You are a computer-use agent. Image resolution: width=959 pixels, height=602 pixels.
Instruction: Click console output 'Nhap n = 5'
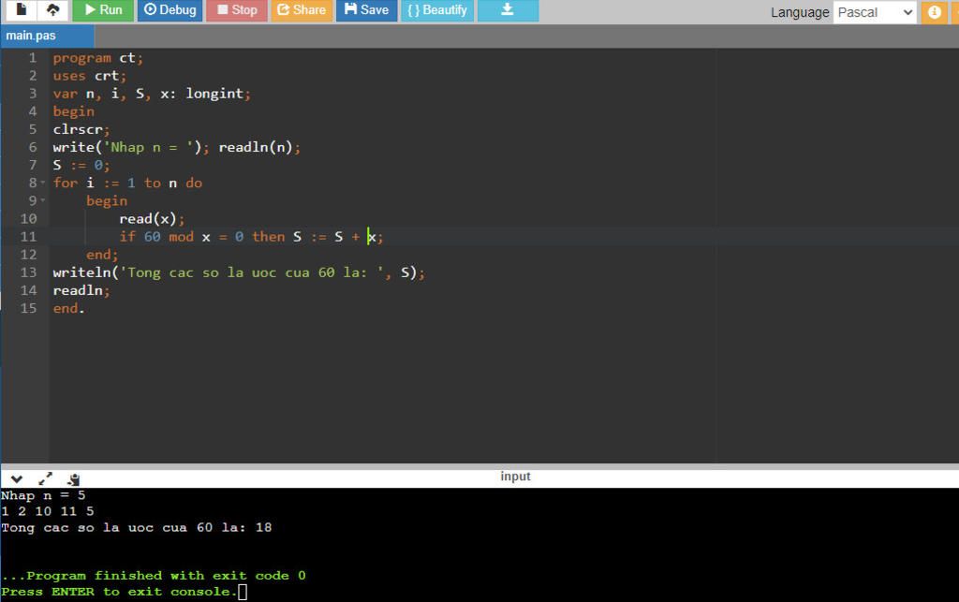[43, 495]
